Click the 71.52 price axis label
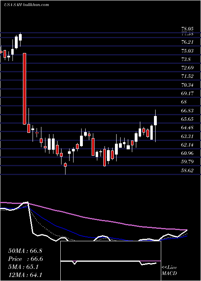The image size is (201, 281). pos(187,76)
